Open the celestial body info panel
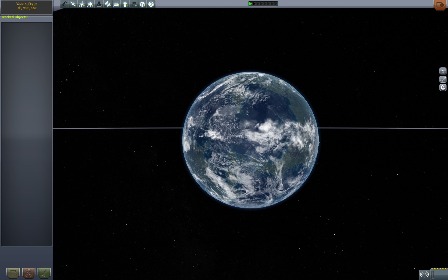 coord(443,71)
